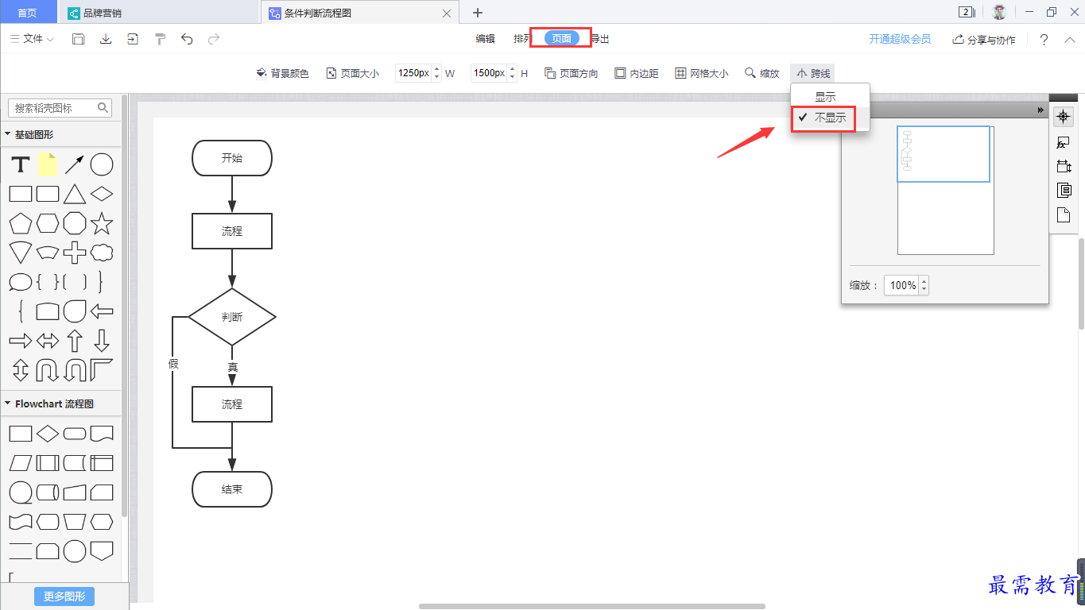Viewport: 1085px width, 610px height.
Task: Close the 条件判断流程图 tab
Action: coord(447,14)
